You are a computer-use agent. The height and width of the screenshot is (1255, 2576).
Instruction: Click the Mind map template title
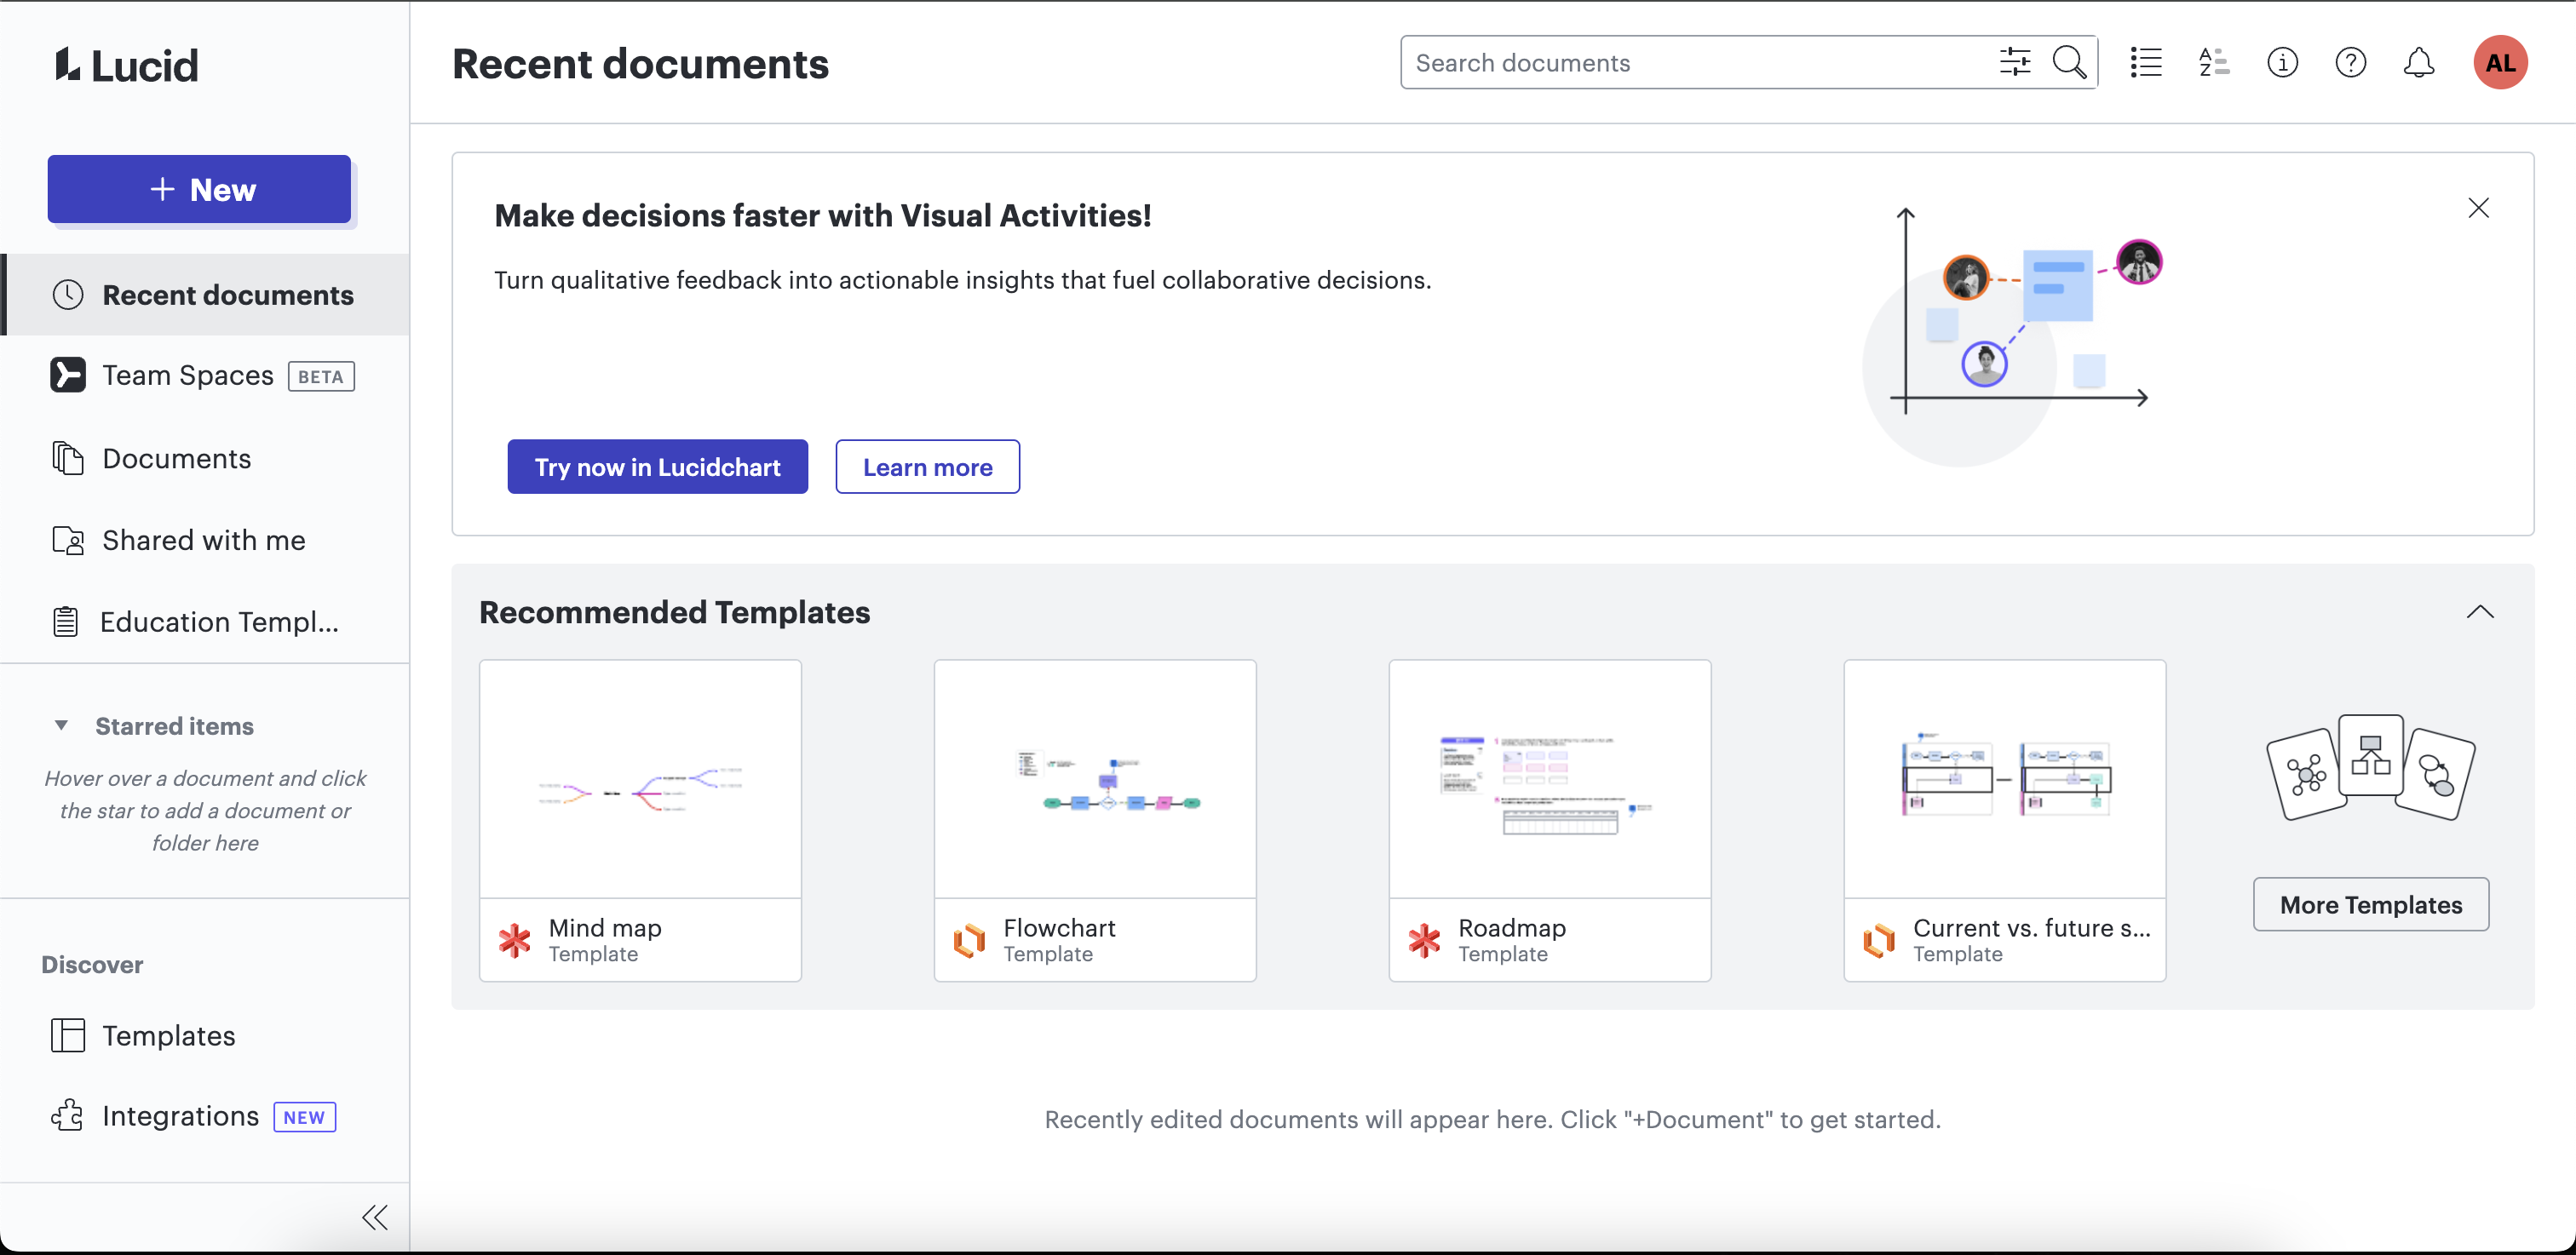tap(605, 927)
